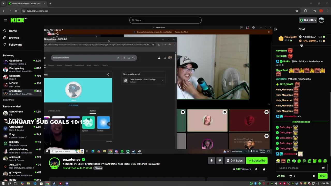The width and height of the screenshot is (331, 186).
Task: Expand the chat leaderboard chevron
Action: click(x=302, y=46)
